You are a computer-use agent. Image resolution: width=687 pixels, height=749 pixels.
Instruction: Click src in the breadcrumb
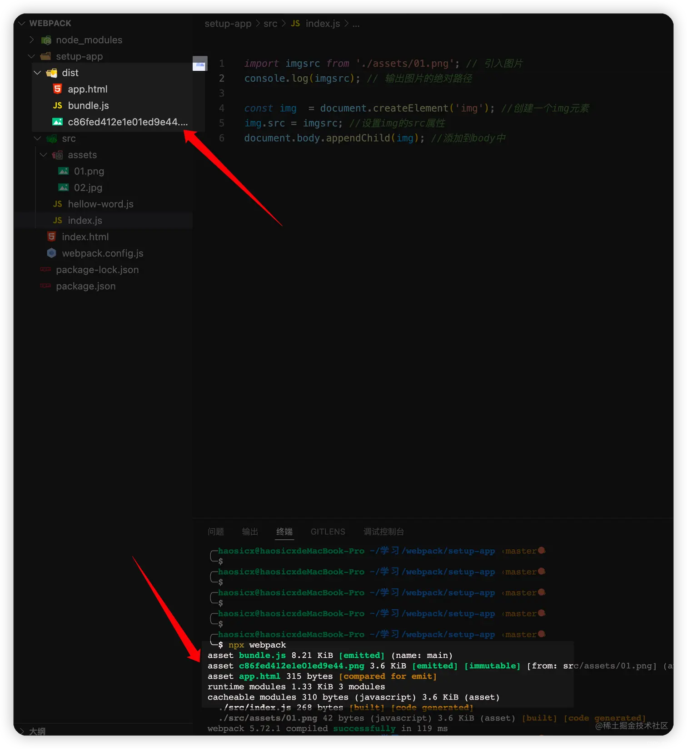[x=270, y=24]
